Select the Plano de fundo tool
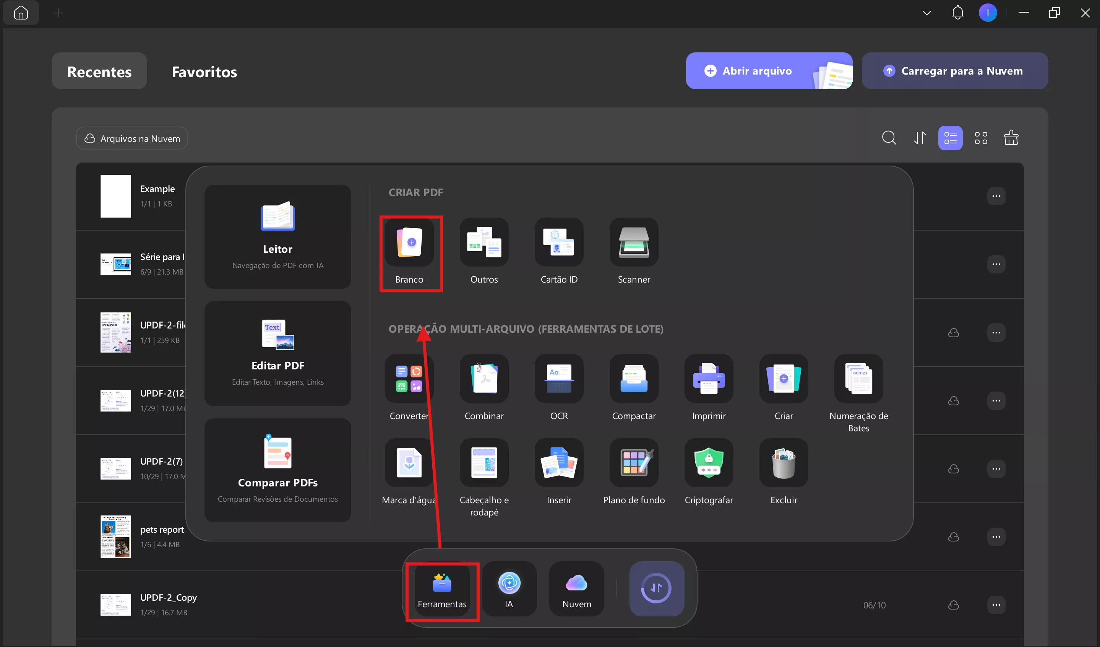Screen dimensions: 1100x647 point(633,463)
